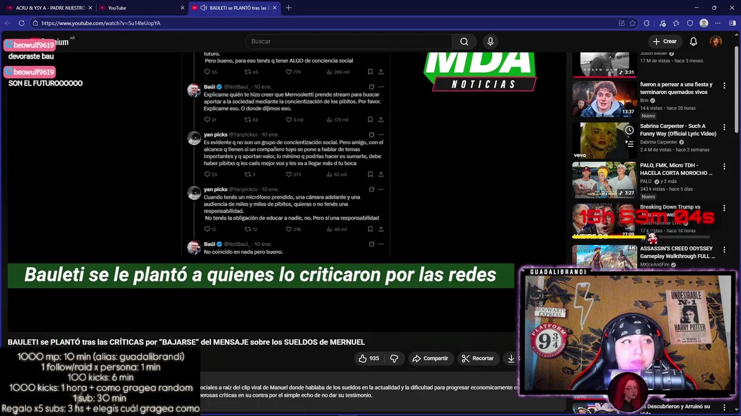This screenshot has height=416, width=741.
Task: Activate voice search microphone icon
Action: coord(490,42)
